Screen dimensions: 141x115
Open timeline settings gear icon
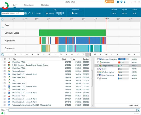[x=3, y=20]
